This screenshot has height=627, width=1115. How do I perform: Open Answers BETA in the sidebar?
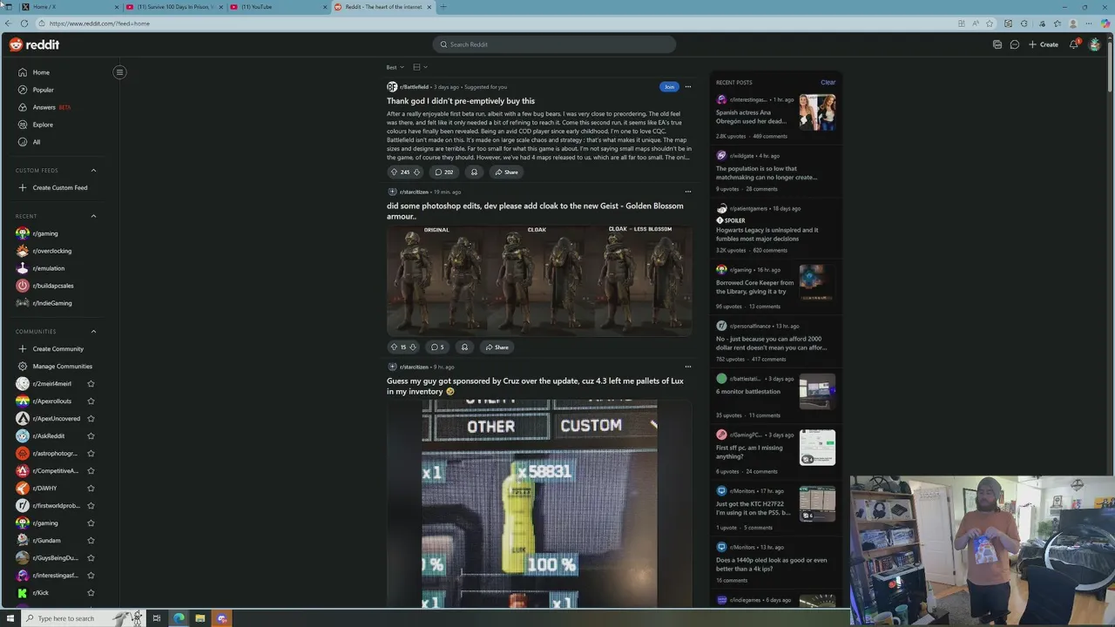click(x=44, y=107)
